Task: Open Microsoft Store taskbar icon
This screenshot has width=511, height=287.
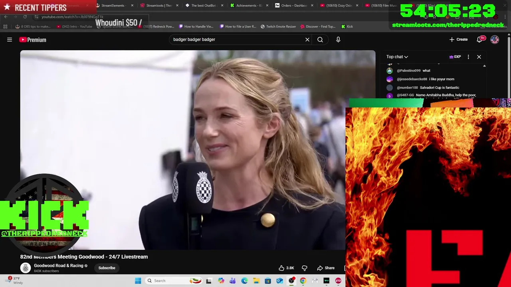Action: (267, 281)
